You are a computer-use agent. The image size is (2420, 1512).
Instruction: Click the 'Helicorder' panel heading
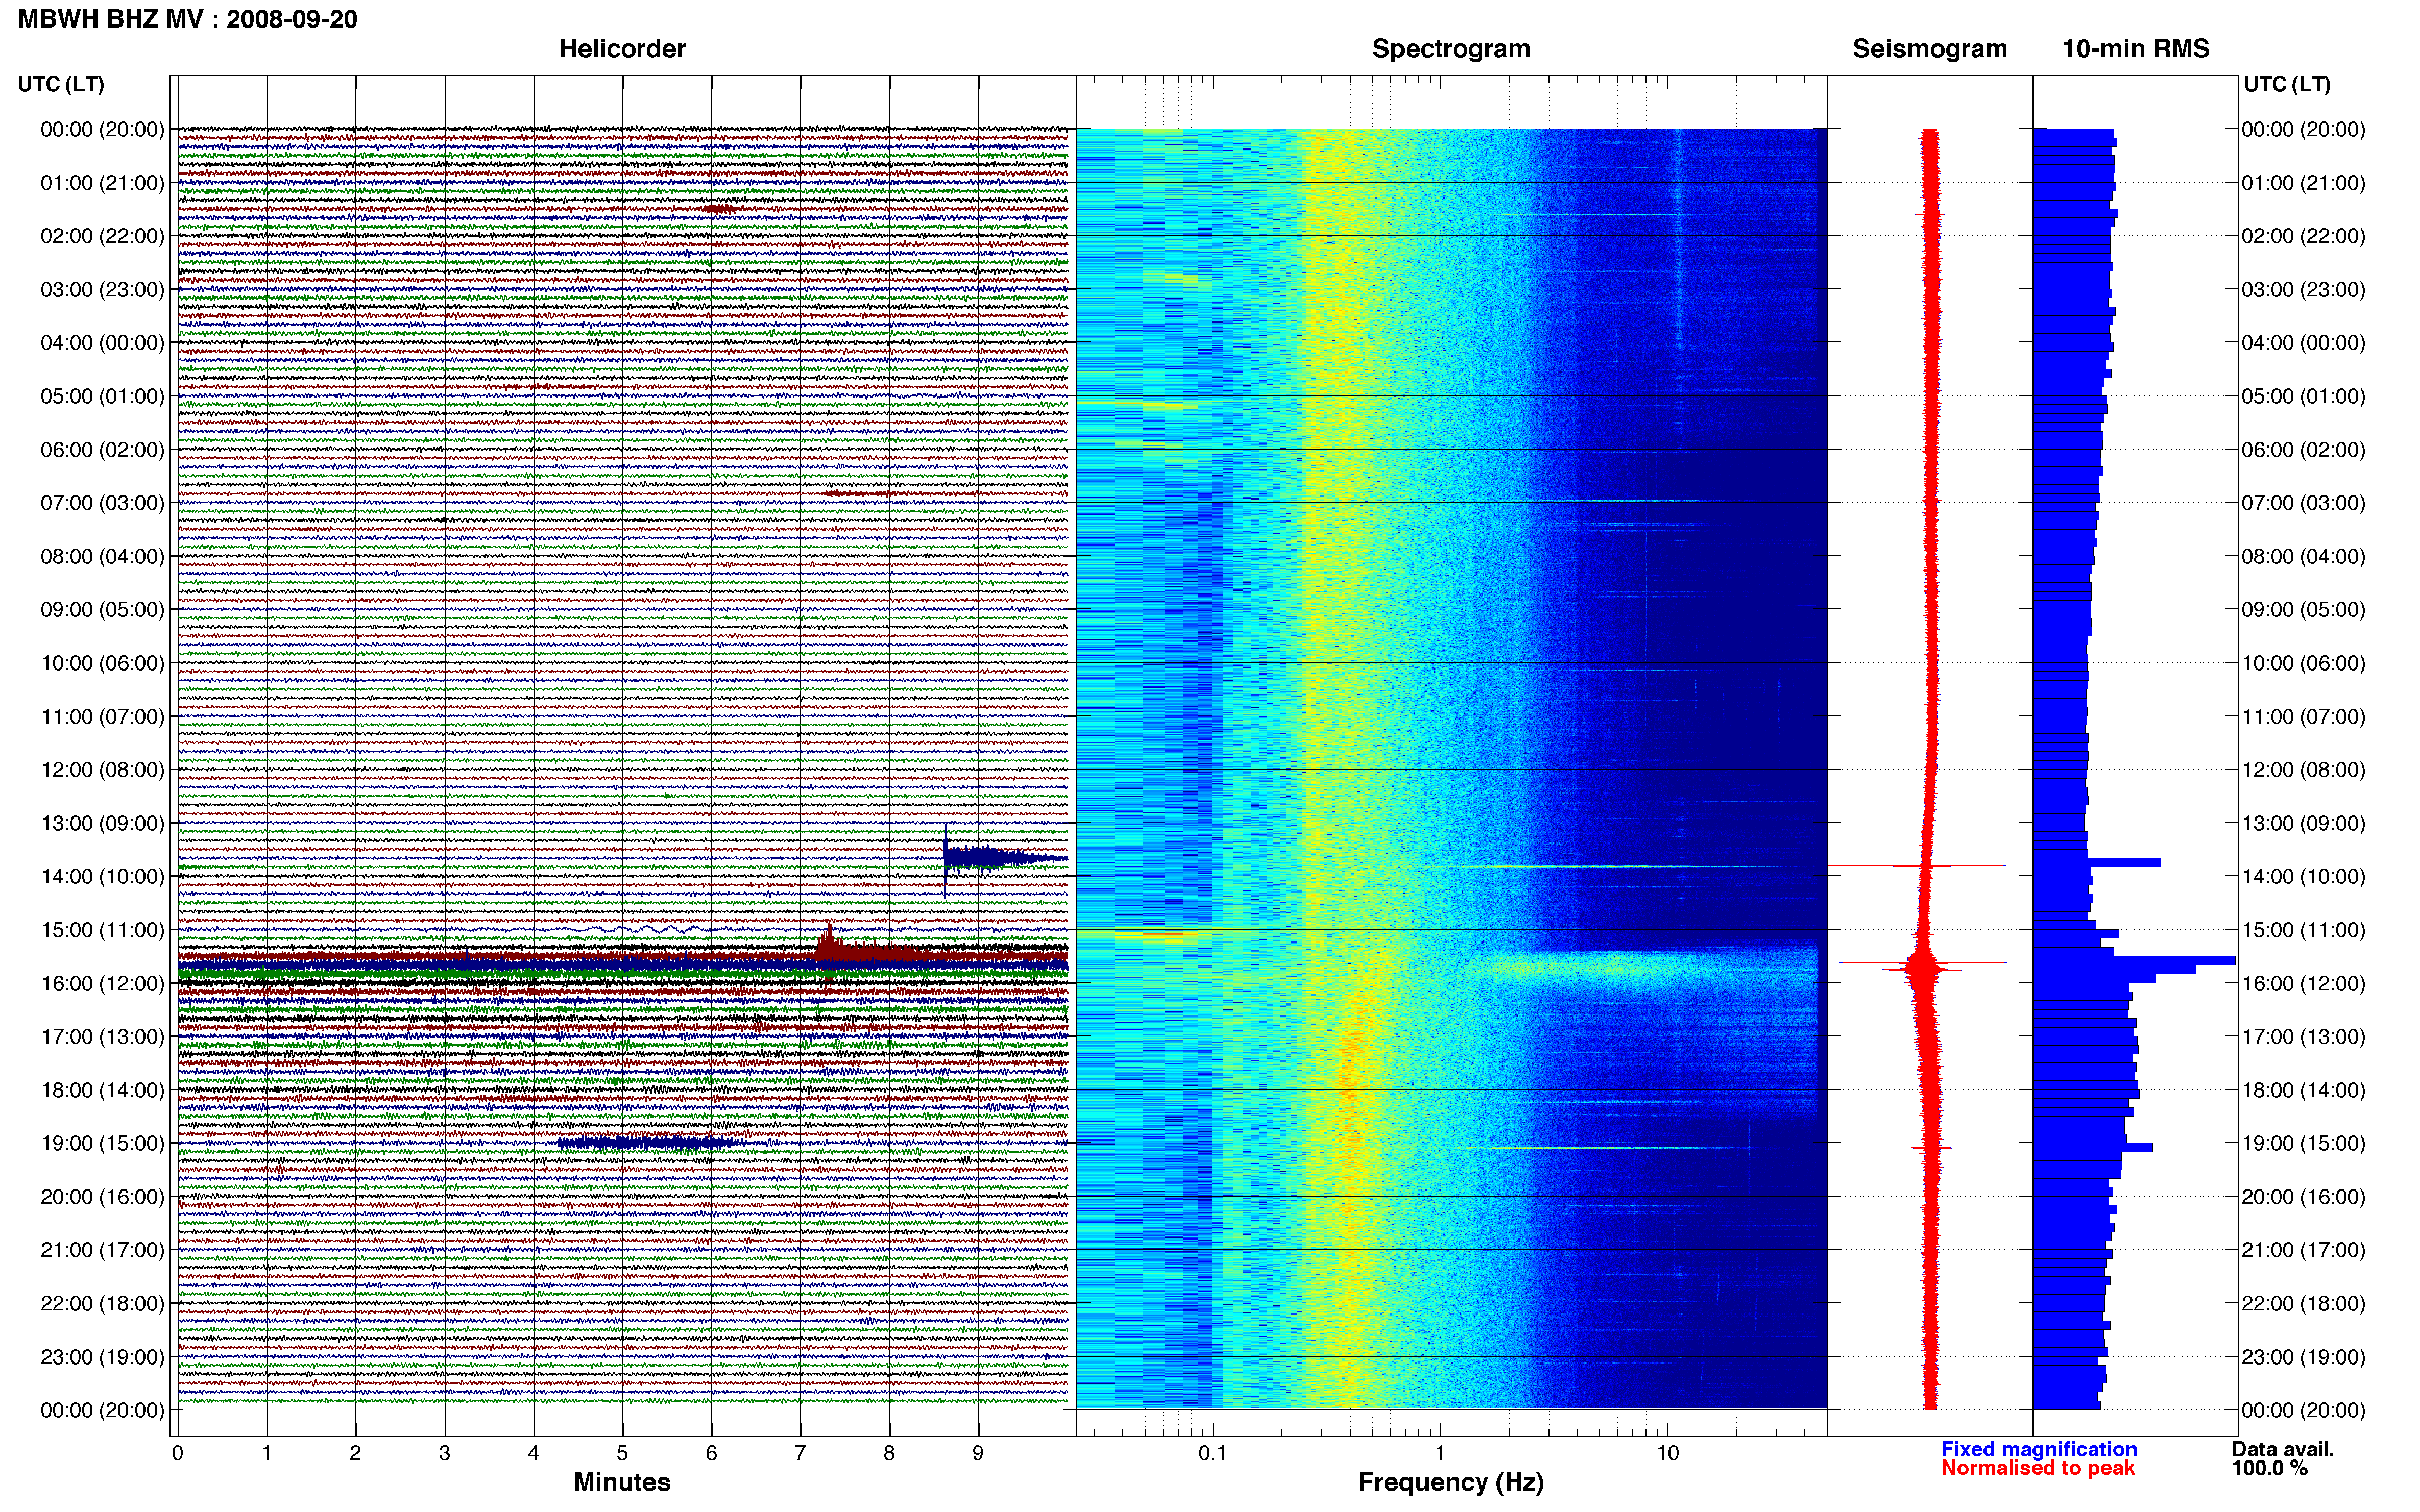621,49
